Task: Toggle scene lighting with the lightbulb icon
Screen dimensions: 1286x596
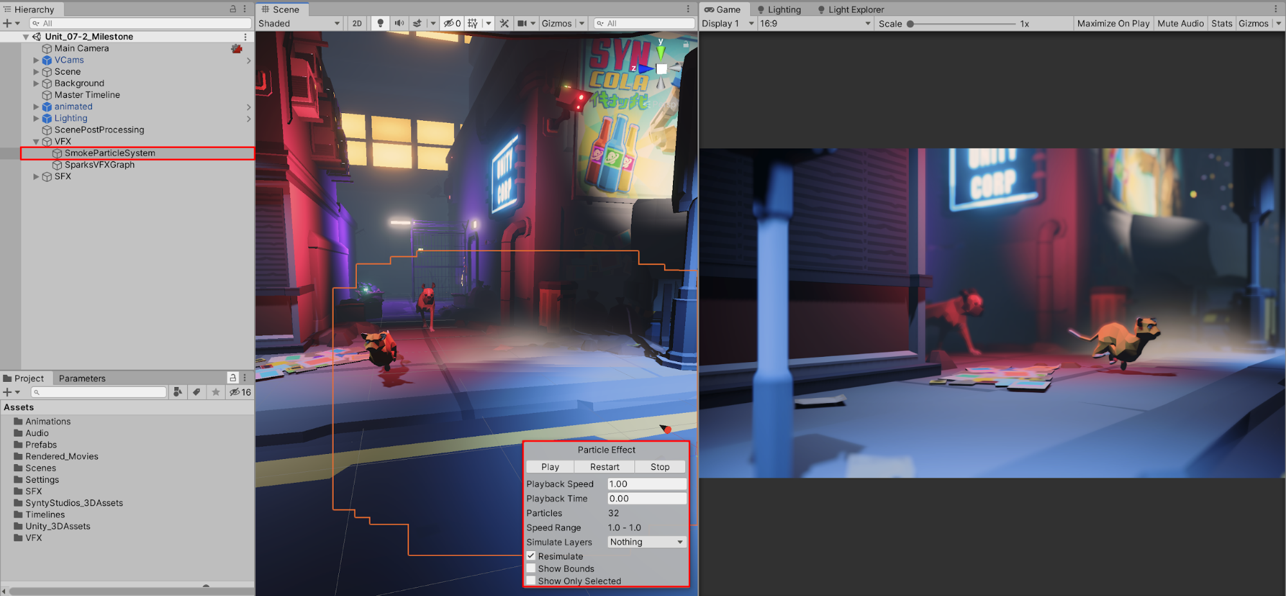Action: click(380, 23)
